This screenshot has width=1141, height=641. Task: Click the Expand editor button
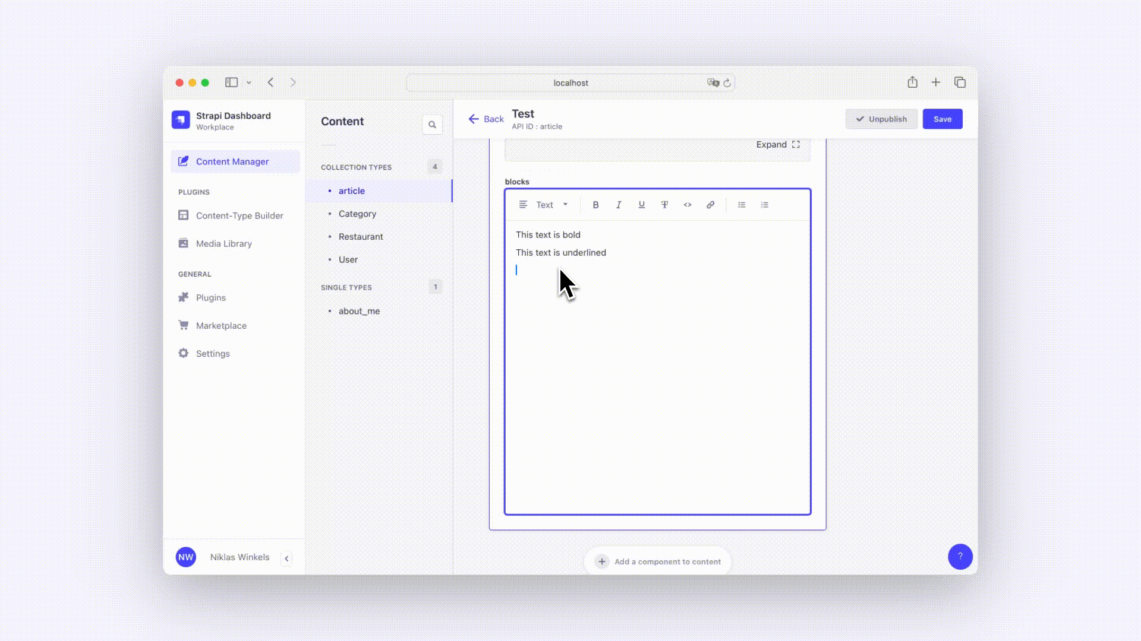[x=778, y=145]
